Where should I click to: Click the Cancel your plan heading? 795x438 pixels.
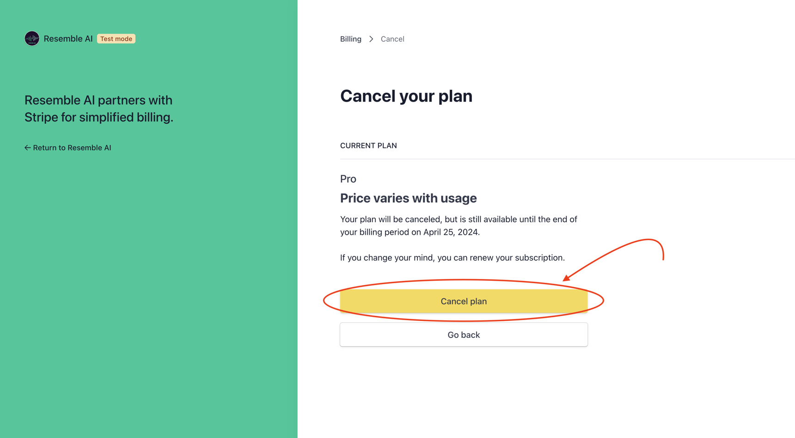point(406,96)
